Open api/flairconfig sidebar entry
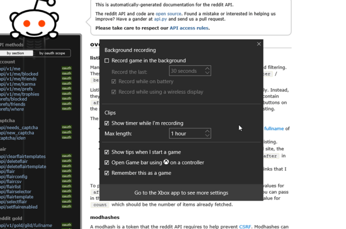The width and height of the screenshot is (346, 229). coord(14,176)
